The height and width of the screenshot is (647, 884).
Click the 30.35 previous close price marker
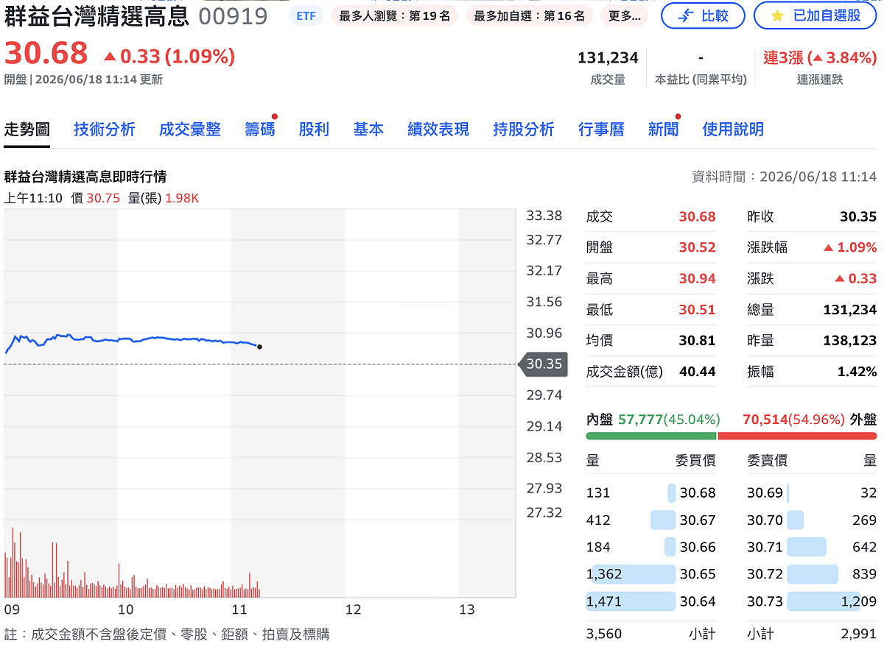pyautogui.click(x=543, y=364)
